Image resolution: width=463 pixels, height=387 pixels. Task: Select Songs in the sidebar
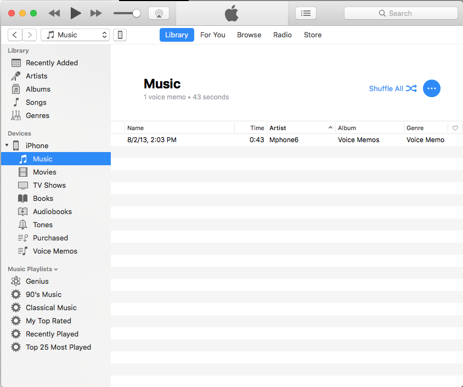56,102
